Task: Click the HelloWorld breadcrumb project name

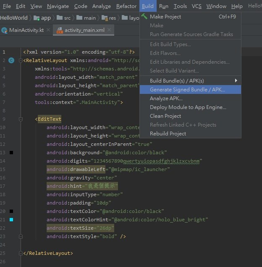Action: [14, 18]
